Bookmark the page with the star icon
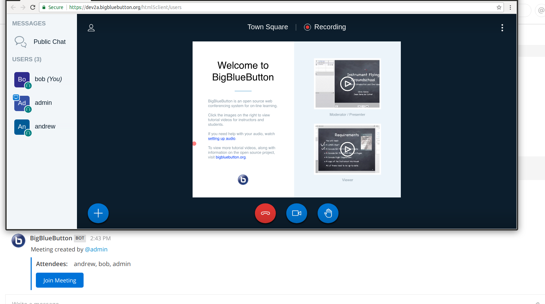This screenshot has width=545, height=304. pos(499,7)
